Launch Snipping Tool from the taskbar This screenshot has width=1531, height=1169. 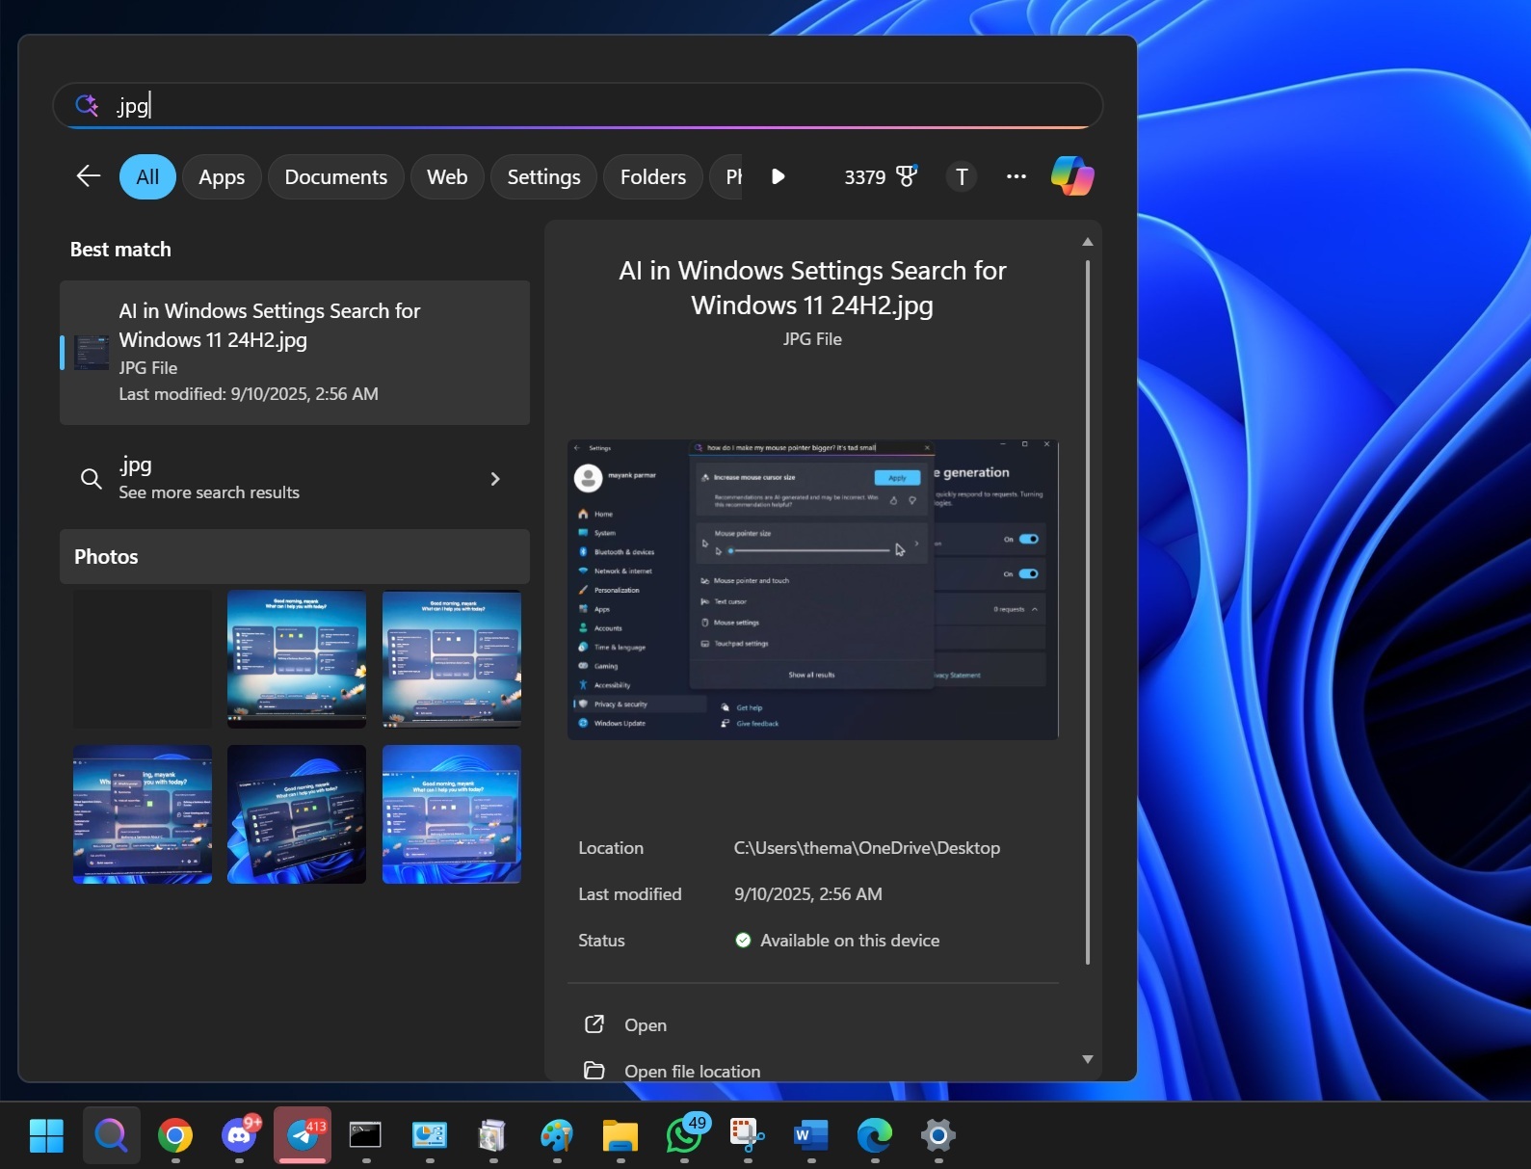[x=747, y=1135]
